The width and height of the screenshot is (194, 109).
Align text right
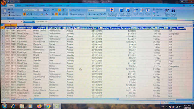(60, 14)
